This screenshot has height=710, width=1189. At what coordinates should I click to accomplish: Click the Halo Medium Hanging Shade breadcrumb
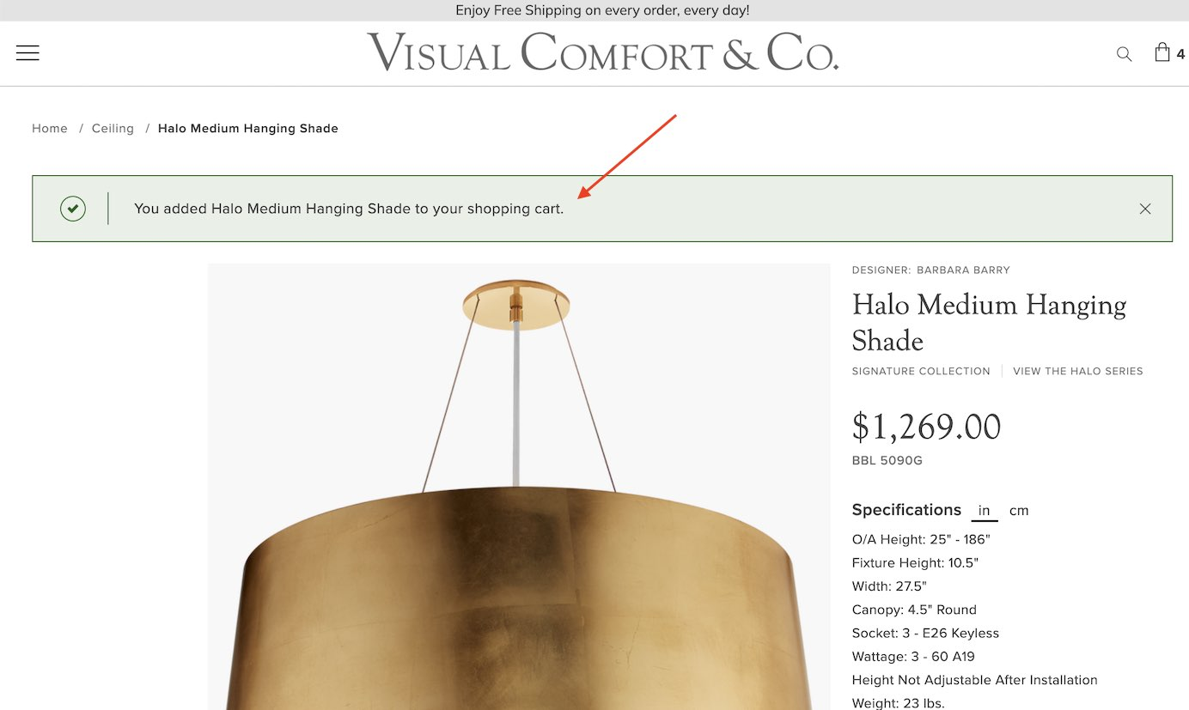(x=248, y=129)
